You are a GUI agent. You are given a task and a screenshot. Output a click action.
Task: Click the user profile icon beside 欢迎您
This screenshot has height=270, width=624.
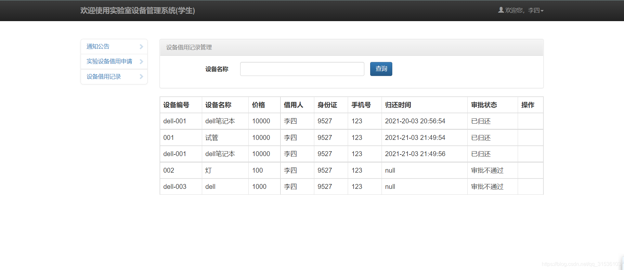coord(501,10)
